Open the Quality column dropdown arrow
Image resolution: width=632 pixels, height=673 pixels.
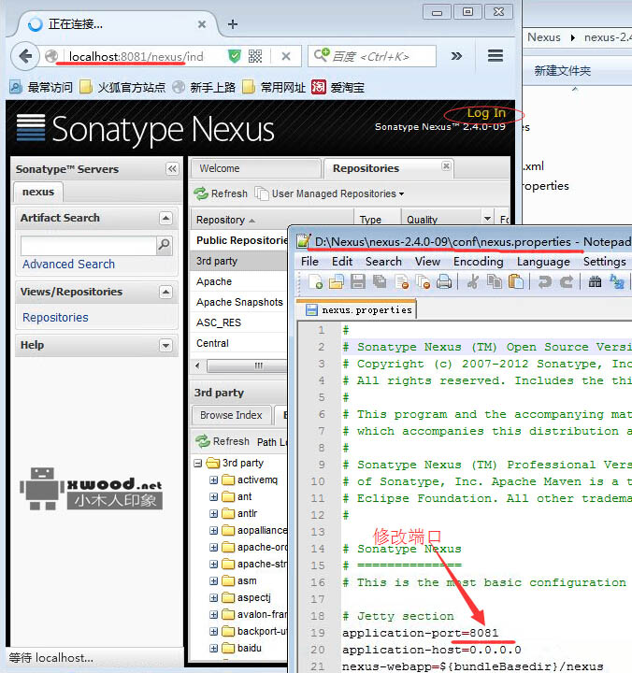(487, 219)
